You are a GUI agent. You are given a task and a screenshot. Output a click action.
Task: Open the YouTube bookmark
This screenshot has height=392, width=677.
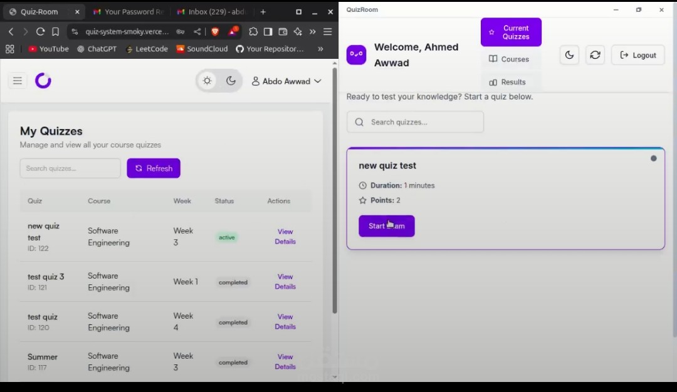(x=48, y=49)
